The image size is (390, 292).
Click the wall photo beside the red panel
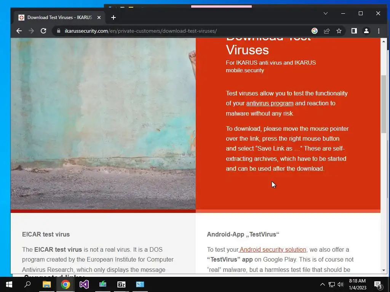coord(103,124)
